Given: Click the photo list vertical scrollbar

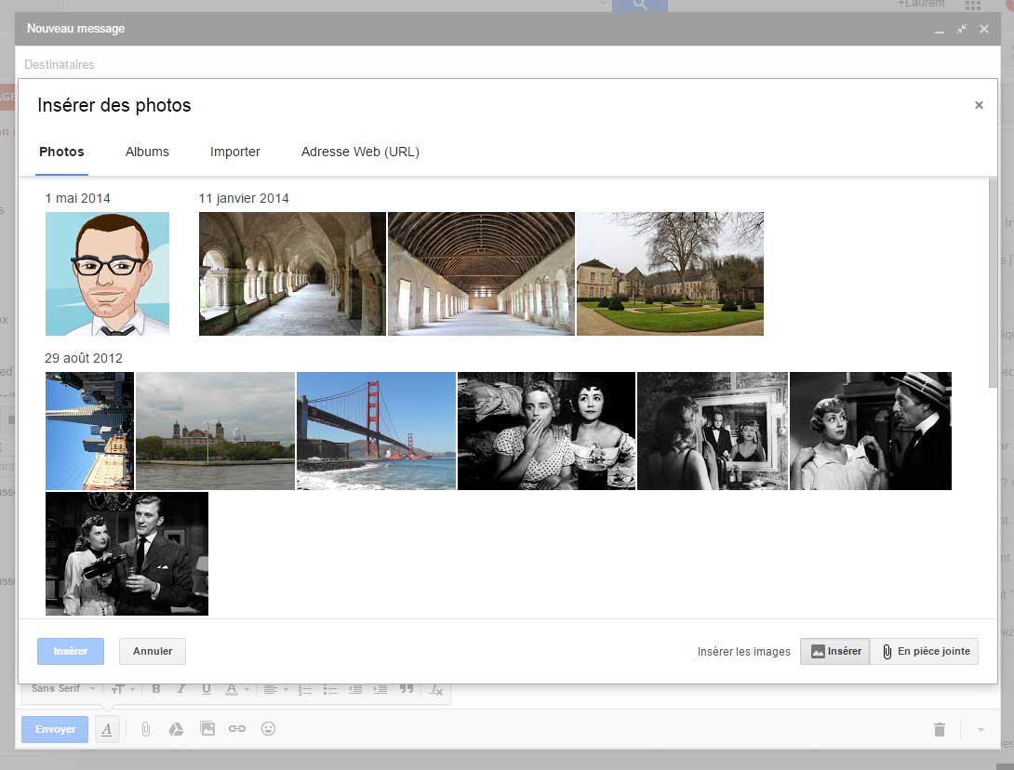Looking at the screenshot, I should tap(994, 283).
